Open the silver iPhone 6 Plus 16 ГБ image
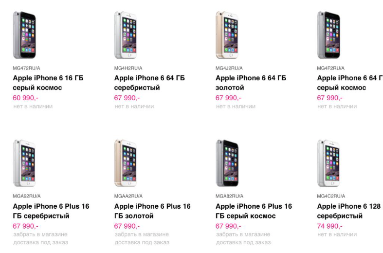The height and width of the screenshot is (253, 383). [24, 163]
